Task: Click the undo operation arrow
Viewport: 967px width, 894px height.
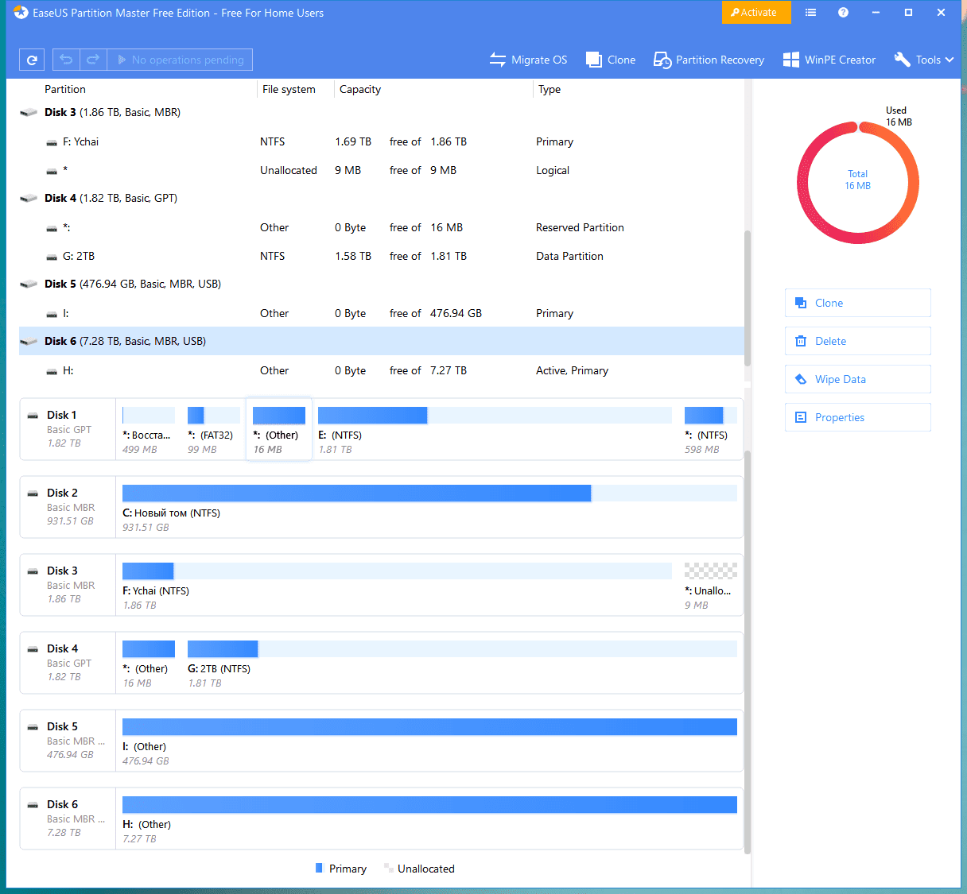Action: point(66,60)
